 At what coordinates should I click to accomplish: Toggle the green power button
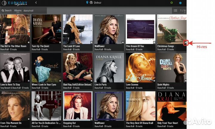click(x=171, y=3)
